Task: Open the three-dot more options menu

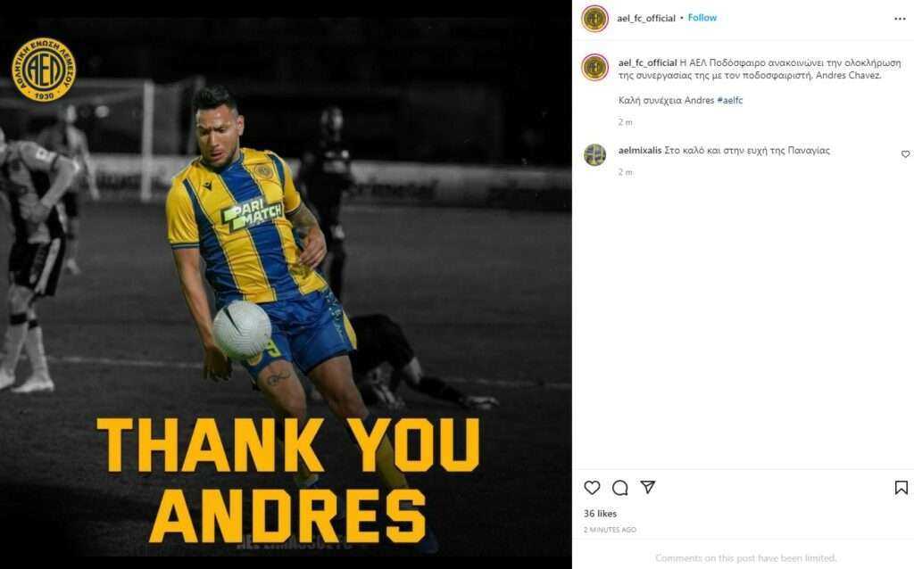Action: 900,19
